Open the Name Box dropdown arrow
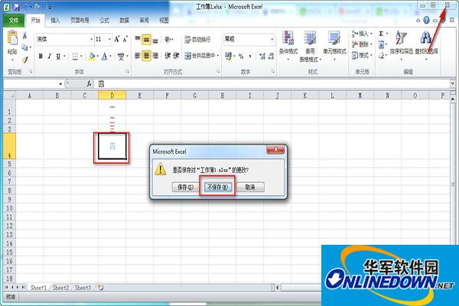 60,84
